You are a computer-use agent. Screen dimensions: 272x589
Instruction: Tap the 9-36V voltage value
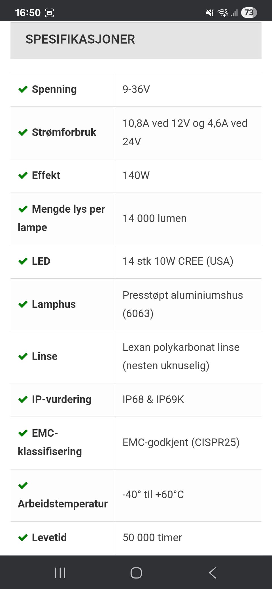click(x=136, y=89)
